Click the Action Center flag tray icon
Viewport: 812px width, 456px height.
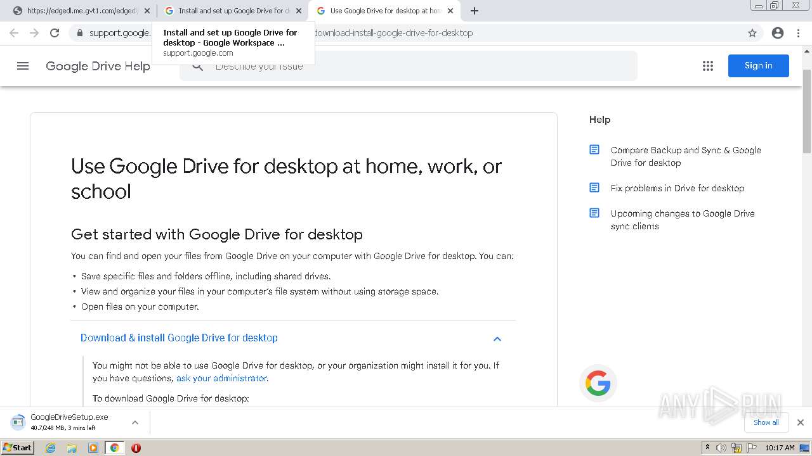[750, 448]
